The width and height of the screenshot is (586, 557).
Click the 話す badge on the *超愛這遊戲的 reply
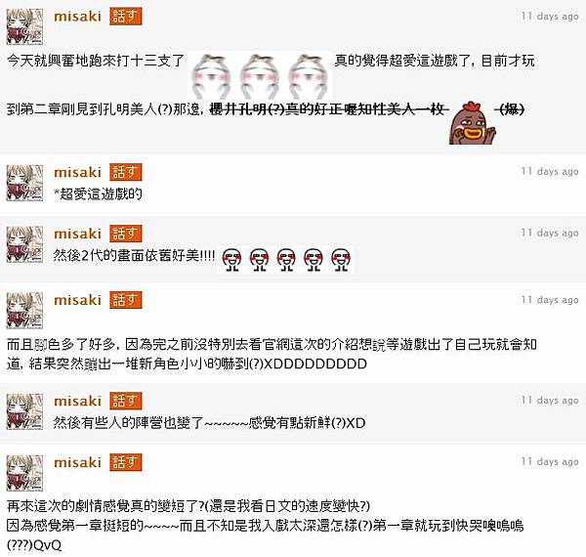point(126,172)
